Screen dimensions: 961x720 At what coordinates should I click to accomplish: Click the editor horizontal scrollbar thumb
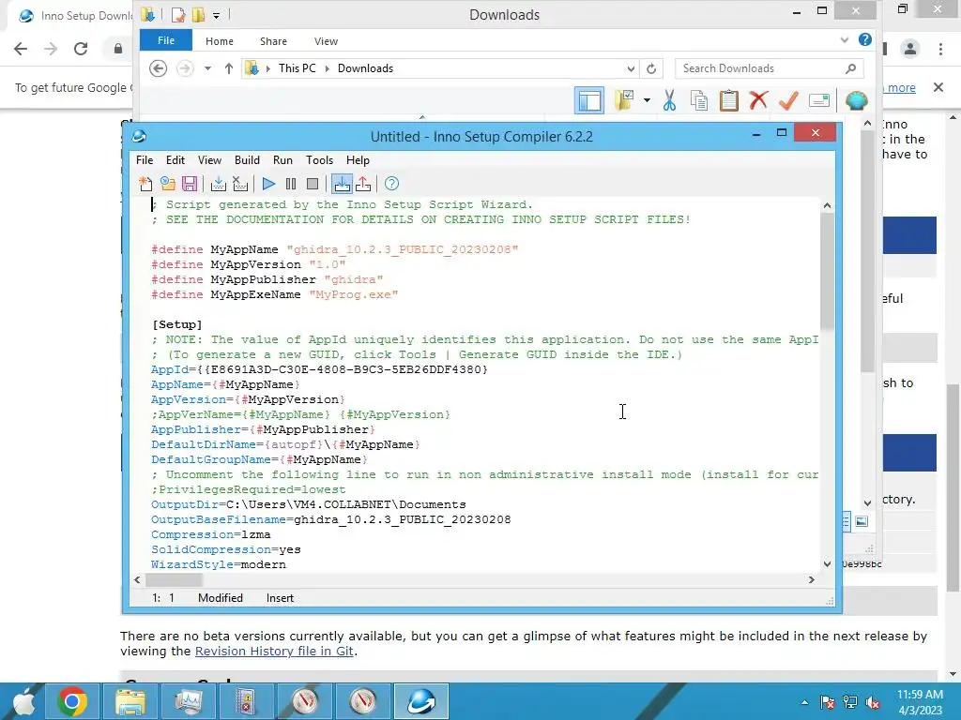(174, 579)
